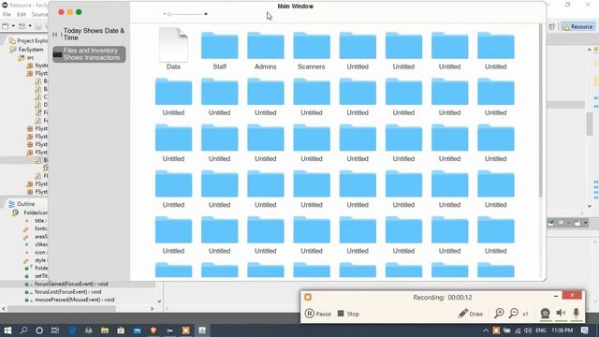
Task: Open the File menu in Eclipse
Action: pos(7,15)
